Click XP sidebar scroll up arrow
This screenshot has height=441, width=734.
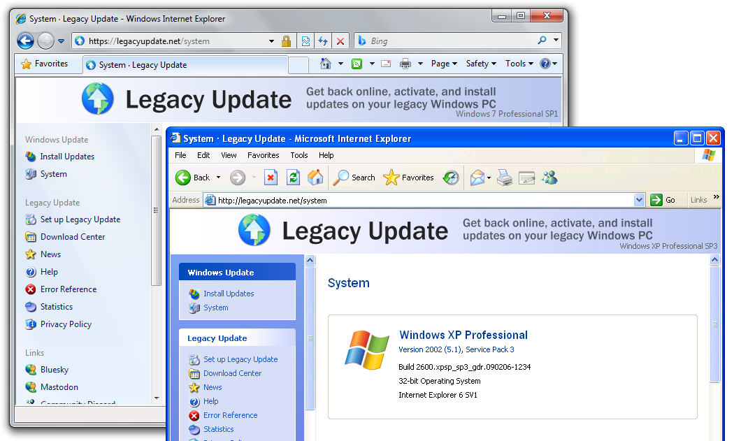coord(310,260)
